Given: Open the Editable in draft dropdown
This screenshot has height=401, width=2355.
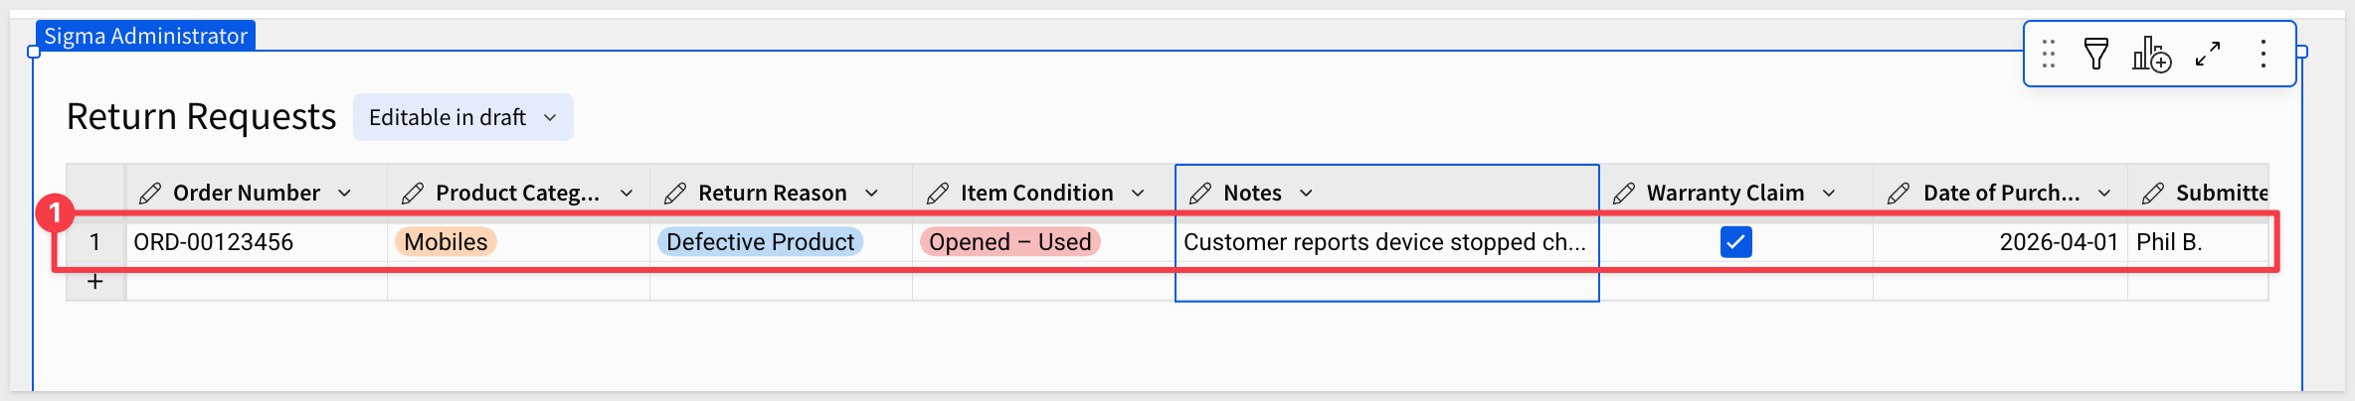Looking at the screenshot, I should point(462,117).
